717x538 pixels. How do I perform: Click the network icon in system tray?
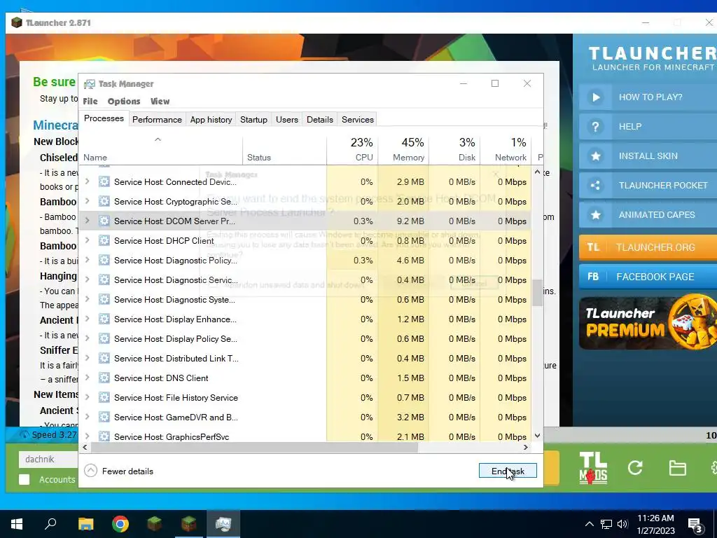point(606,524)
